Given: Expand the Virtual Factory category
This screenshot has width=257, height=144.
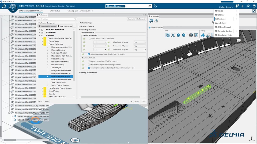Looking at the screenshot, I should [42, 91].
